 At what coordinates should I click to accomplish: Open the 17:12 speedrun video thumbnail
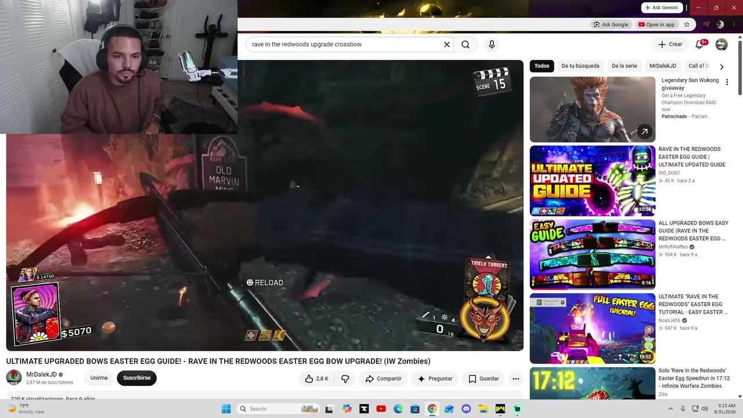593,383
